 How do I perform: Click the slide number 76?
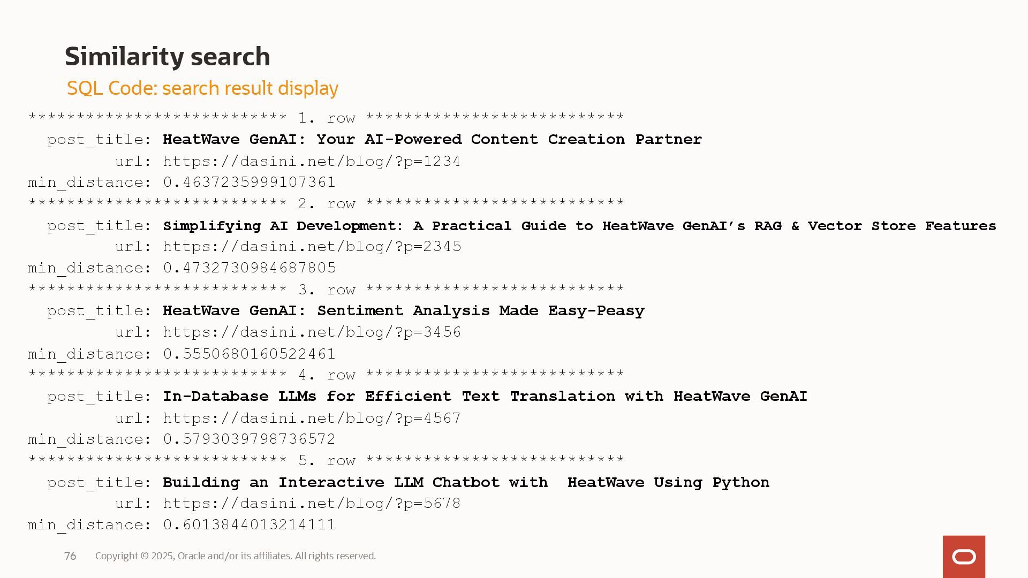click(70, 556)
